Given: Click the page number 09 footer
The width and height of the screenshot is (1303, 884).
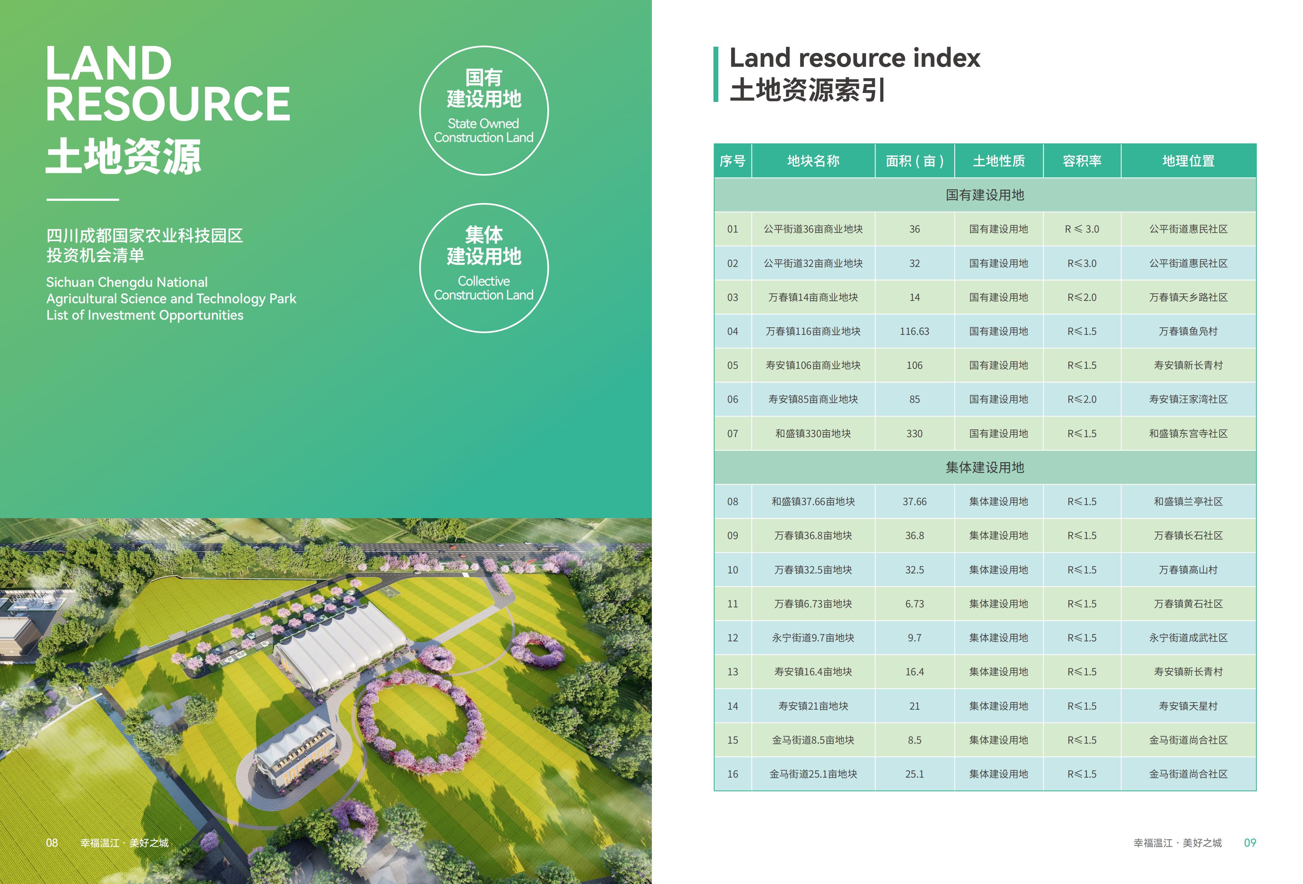Looking at the screenshot, I should (1250, 843).
